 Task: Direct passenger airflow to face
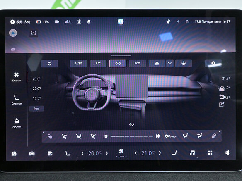click(x=200, y=136)
